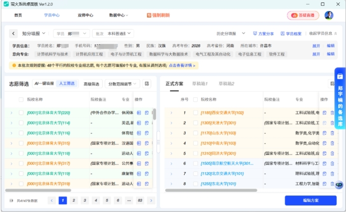Click the edit icon for 东北大学(101)
The height and width of the screenshot is (212, 346).
coord(325,184)
